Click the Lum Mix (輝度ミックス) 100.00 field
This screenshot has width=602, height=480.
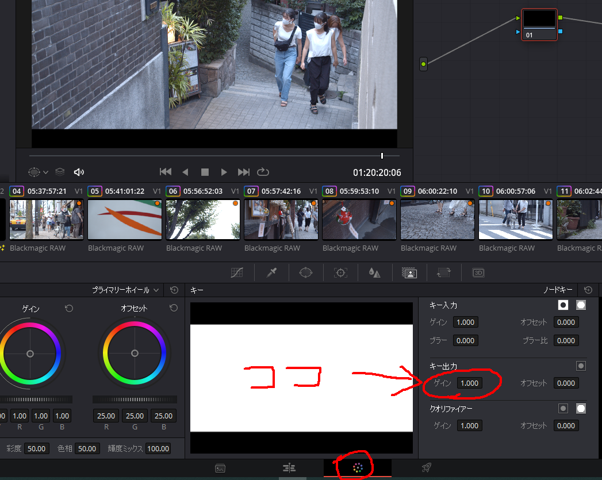coord(158,448)
